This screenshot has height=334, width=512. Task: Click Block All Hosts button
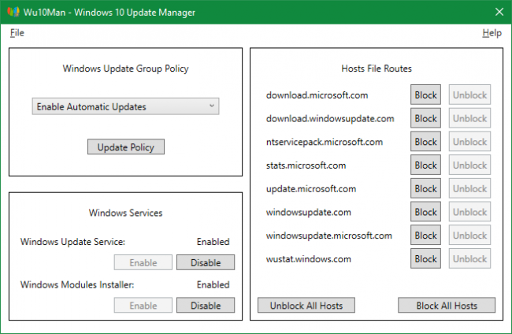point(447,306)
